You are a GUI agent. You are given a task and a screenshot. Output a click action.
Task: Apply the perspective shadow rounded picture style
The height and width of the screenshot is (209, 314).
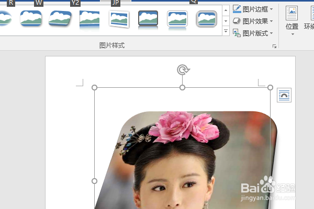point(60,19)
